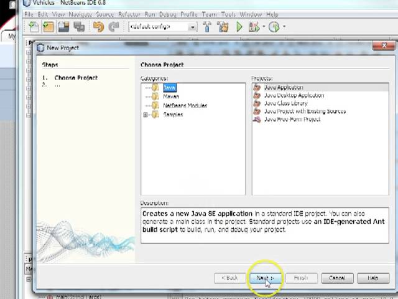Open the Team menu

tap(209, 14)
